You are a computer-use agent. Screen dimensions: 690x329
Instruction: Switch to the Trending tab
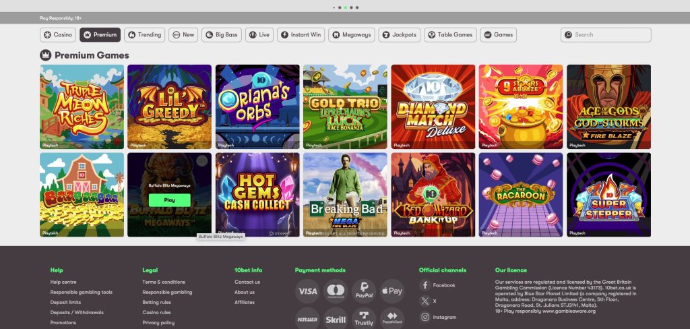click(x=144, y=35)
